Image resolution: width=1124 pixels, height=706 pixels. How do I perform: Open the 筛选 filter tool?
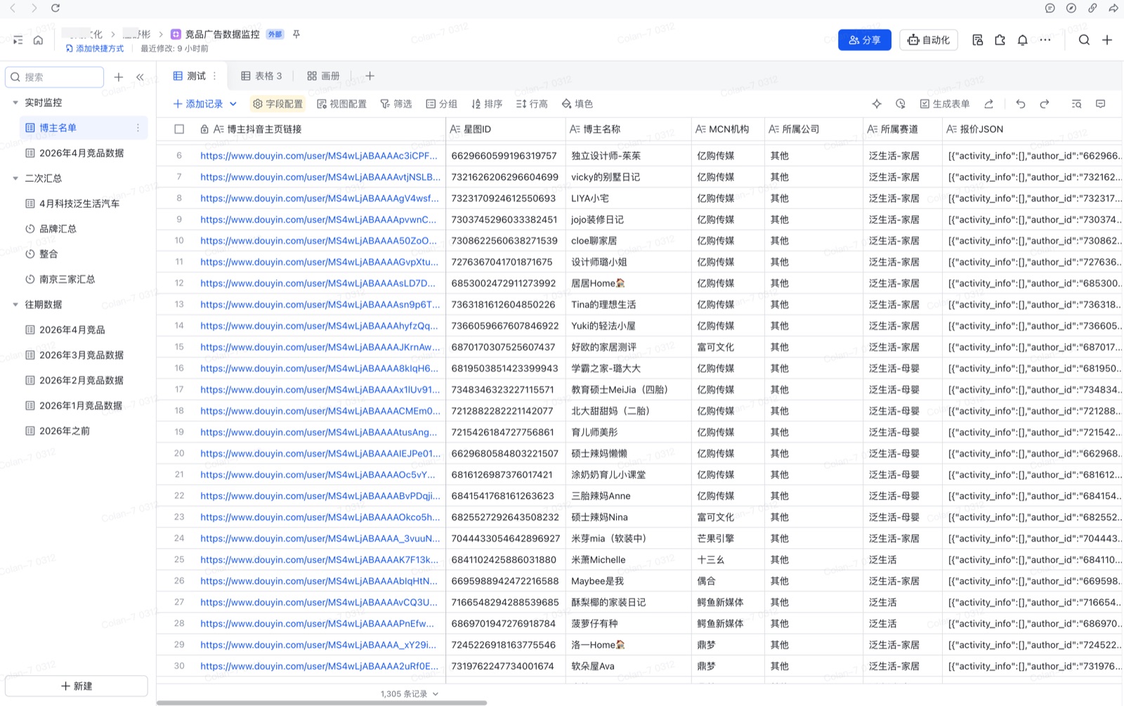(396, 104)
